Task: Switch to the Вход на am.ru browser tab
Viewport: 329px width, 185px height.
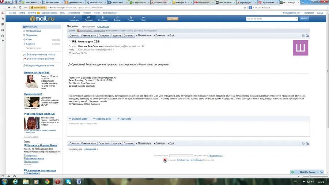Action: point(225,2)
